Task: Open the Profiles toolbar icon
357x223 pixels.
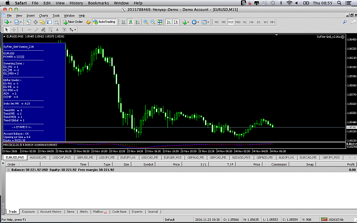Action: click(17, 22)
